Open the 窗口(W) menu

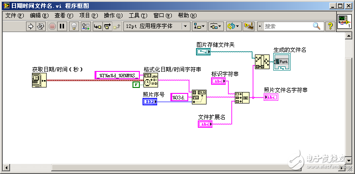pos(163,16)
